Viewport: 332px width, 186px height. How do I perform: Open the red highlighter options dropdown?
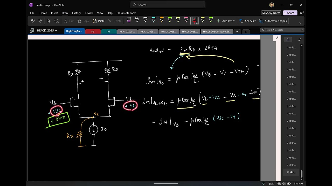pos(197,24)
